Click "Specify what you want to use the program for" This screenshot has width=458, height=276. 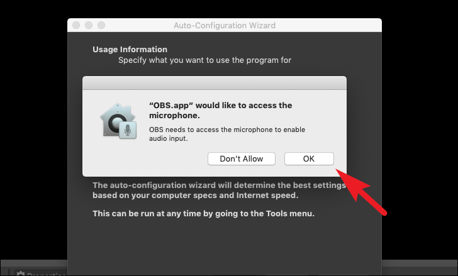[204, 60]
